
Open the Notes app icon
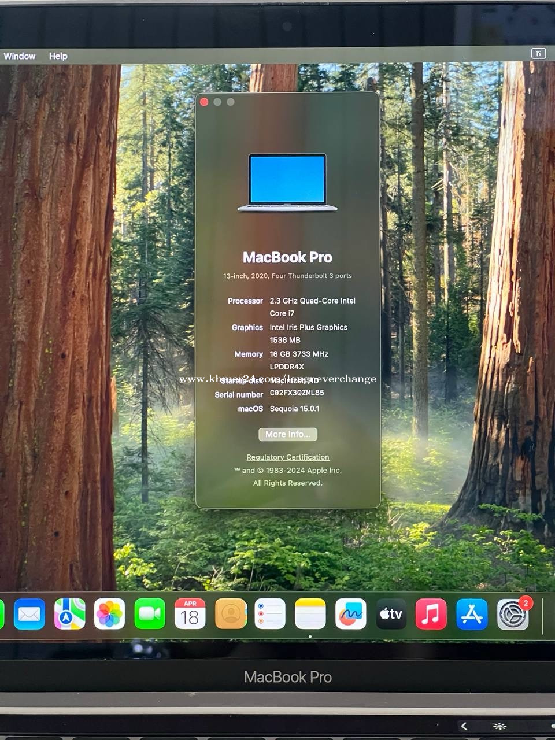pyautogui.click(x=310, y=614)
